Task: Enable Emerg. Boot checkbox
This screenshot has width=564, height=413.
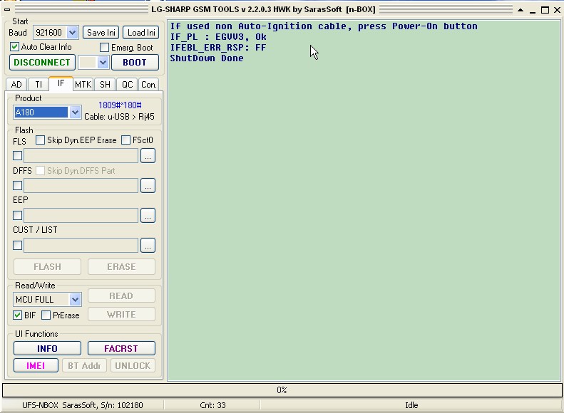Action: point(104,48)
